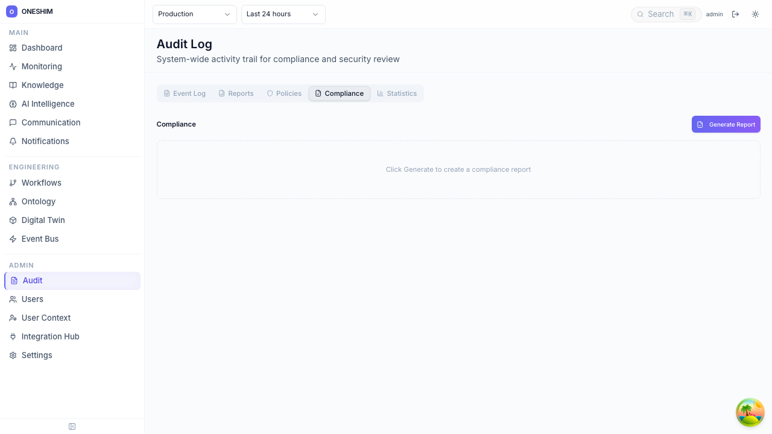Image resolution: width=772 pixels, height=434 pixels.
Task: Click the AI Intelligence brain icon
Action: pyautogui.click(x=13, y=104)
